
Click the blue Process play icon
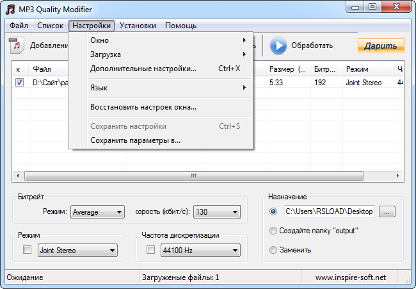coord(278,45)
